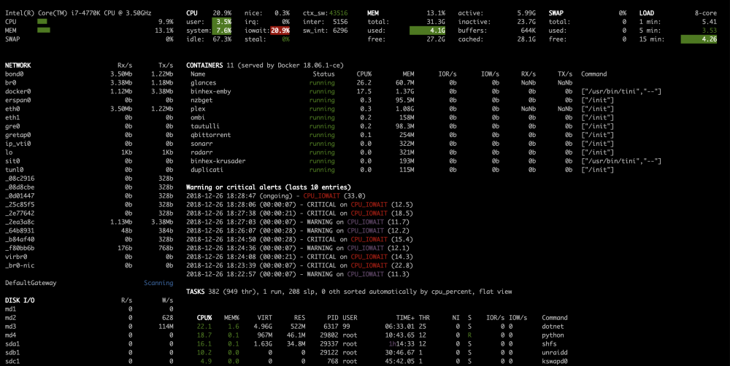Select the sda1 disk row
Viewport: 730px width, 366px height.
coord(89,343)
